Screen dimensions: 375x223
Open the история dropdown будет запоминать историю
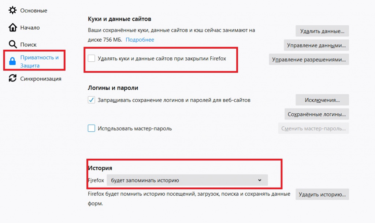click(x=187, y=180)
